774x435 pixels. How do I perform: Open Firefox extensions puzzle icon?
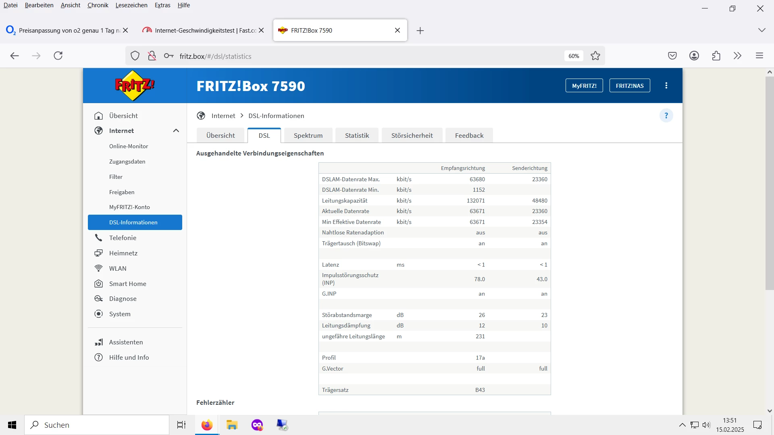pos(716,56)
